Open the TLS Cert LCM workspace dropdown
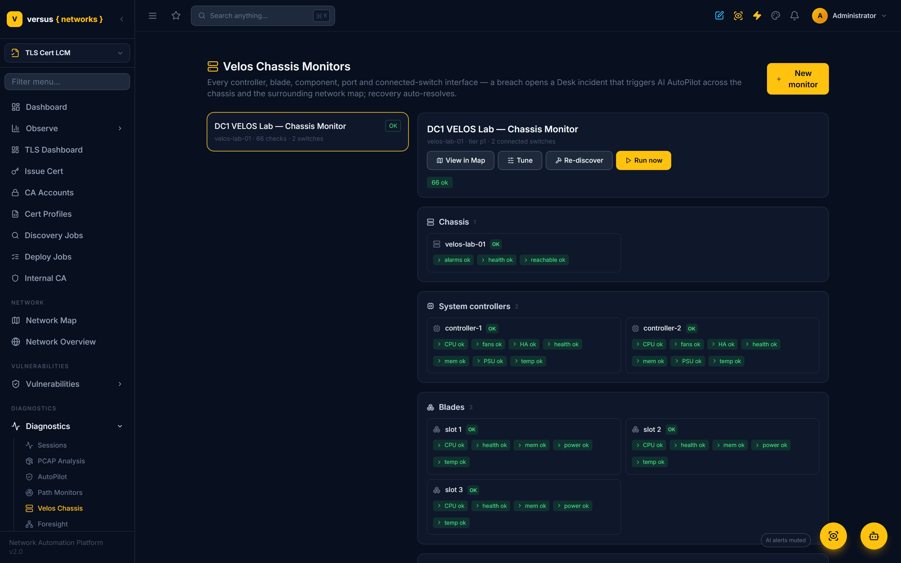 tap(67, 53)
